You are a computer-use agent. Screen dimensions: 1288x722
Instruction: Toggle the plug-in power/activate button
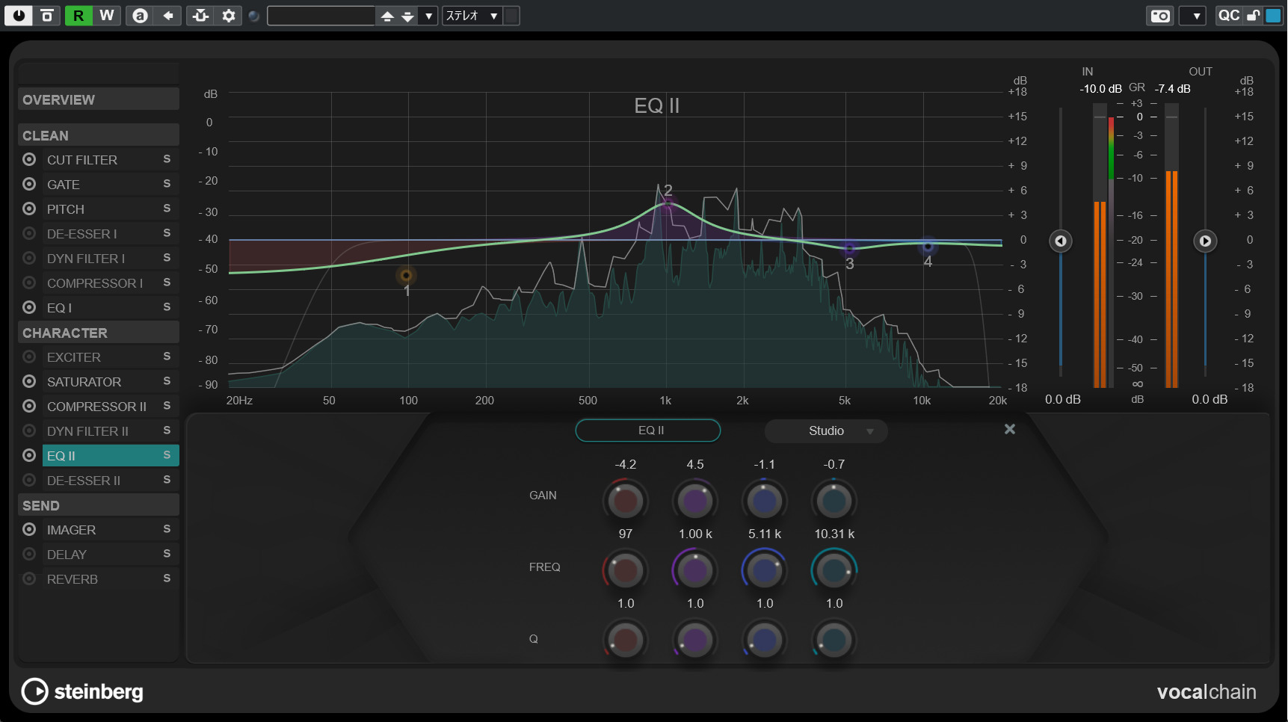pyautogui.click(x=18, y=15)
